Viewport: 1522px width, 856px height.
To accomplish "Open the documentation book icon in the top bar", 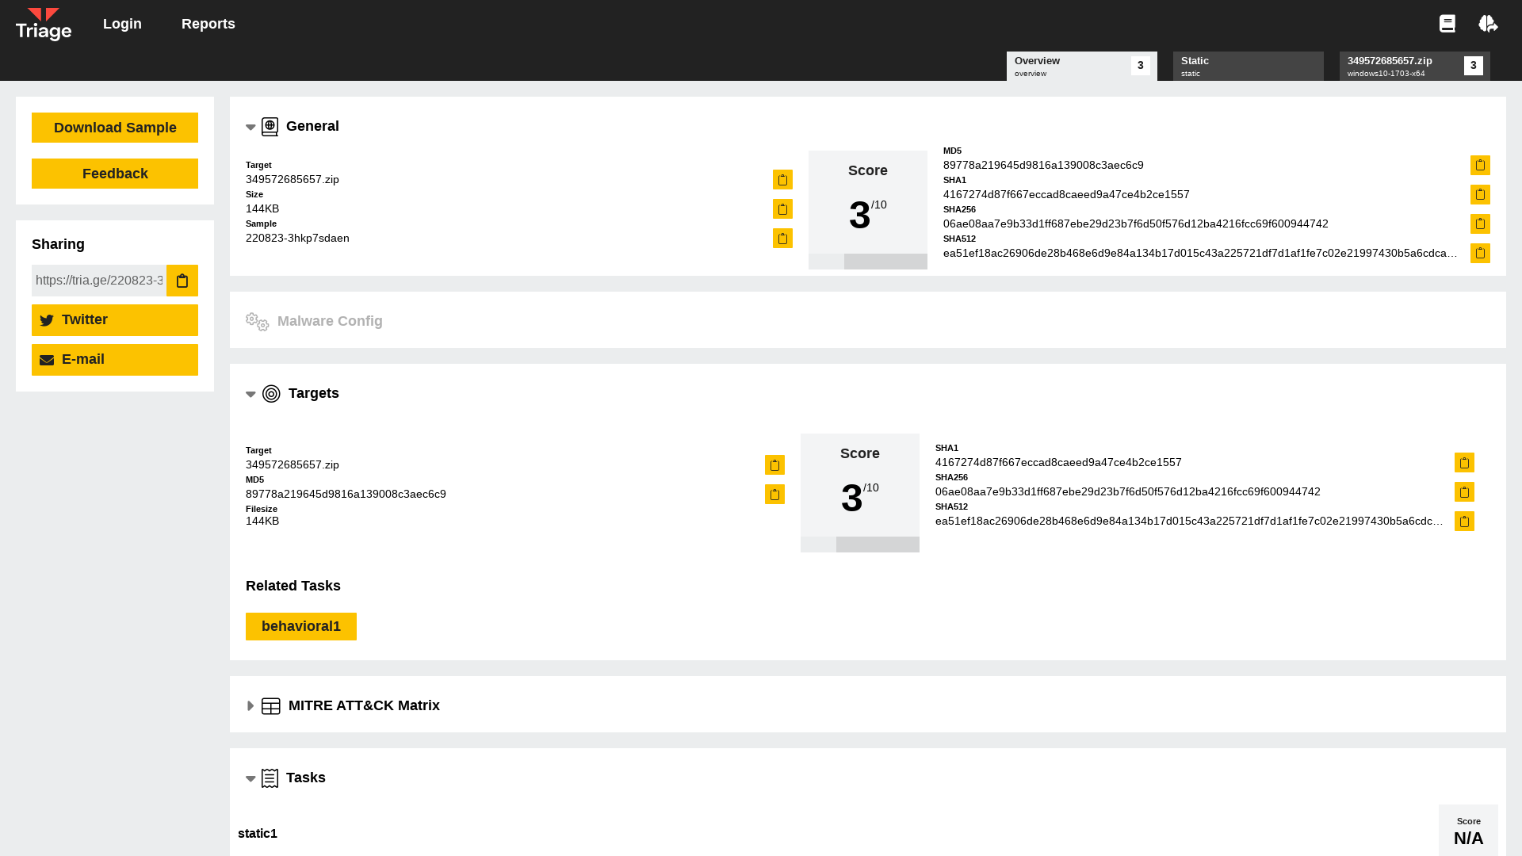I will (x=1447, y=23).
